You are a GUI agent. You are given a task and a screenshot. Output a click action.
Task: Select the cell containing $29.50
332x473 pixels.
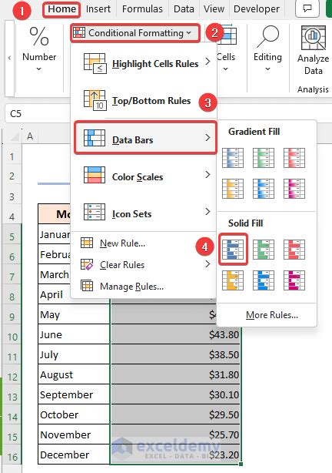[175, 414]
